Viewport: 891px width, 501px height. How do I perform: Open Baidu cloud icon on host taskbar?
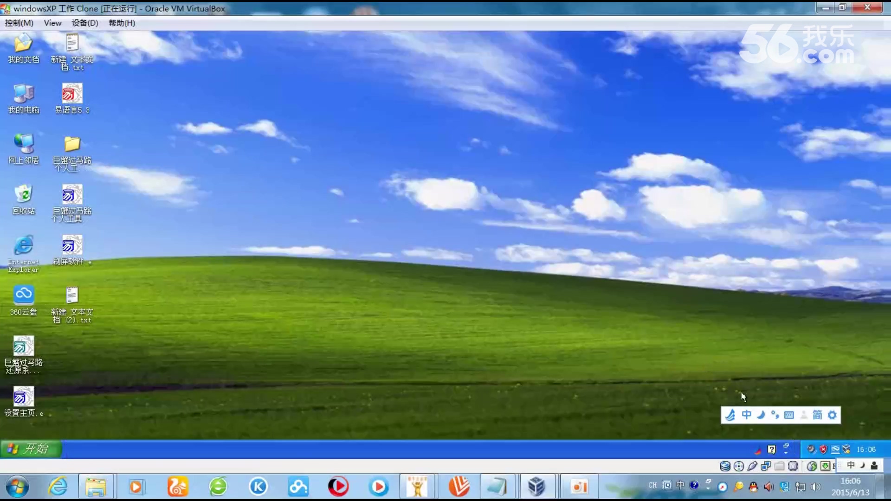tap(298, 487)
